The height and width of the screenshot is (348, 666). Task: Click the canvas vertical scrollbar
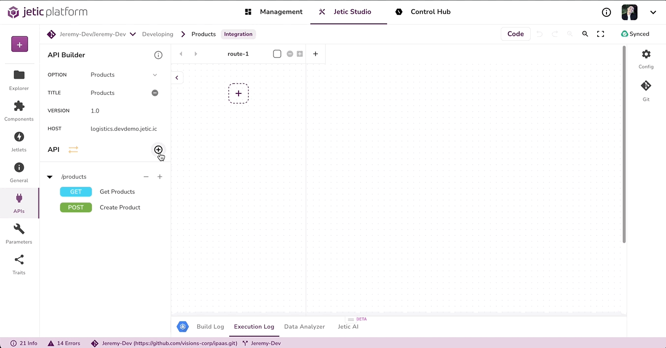click(x=624, y=144)
